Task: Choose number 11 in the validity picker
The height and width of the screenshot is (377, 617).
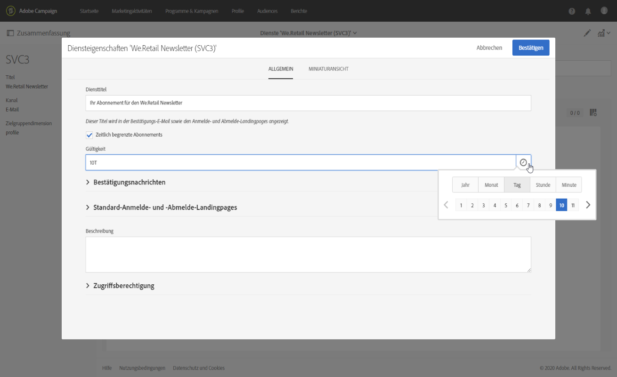Action: click(573, 205)
